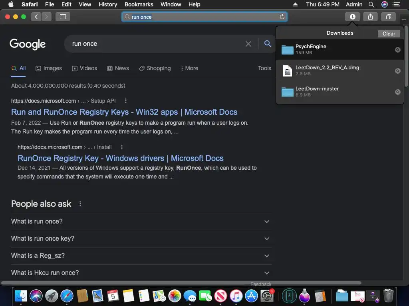Open the Safari File menu
Screen dimensions: 409x306
50,4
